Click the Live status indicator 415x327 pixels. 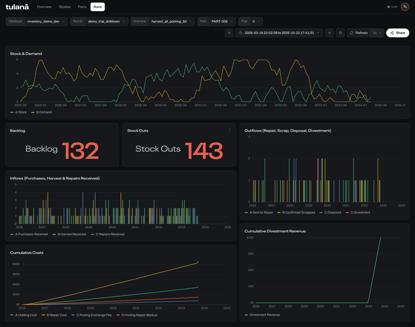click(x=392, y=7)
